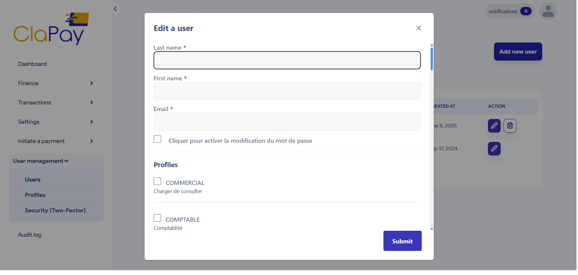Check the COMMERCIAL profile checkbox
This screenshot has height=275, width=578.
click(157, 181)
